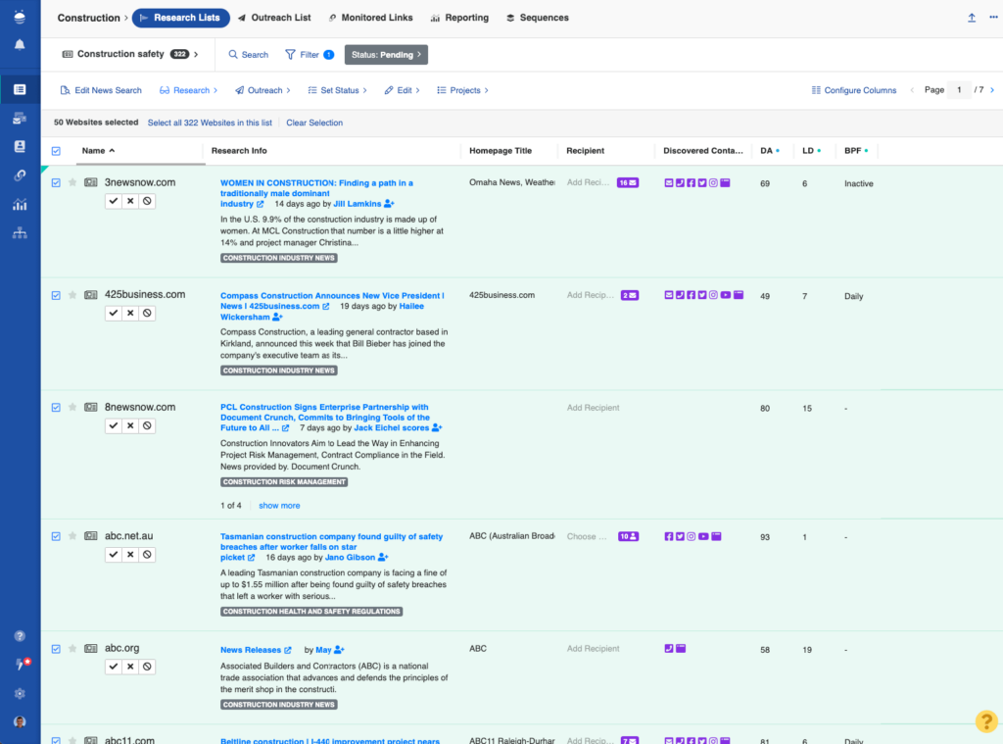1003x744 pixels.
Task: Open the Construction breadcrumb
Action: [x=89, y=18]
